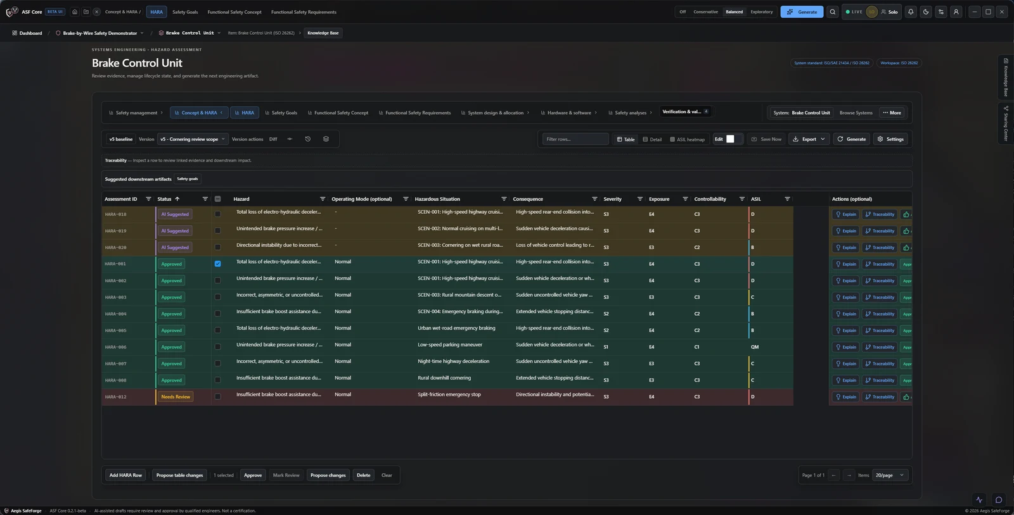This screenshot has width=1014, height=515.
Task: Click the Approve button in the bottom bar
Action: (253, 475)
